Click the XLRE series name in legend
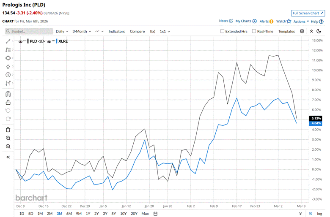Screen dimensions: 330x217 click(x=63, y=41)
